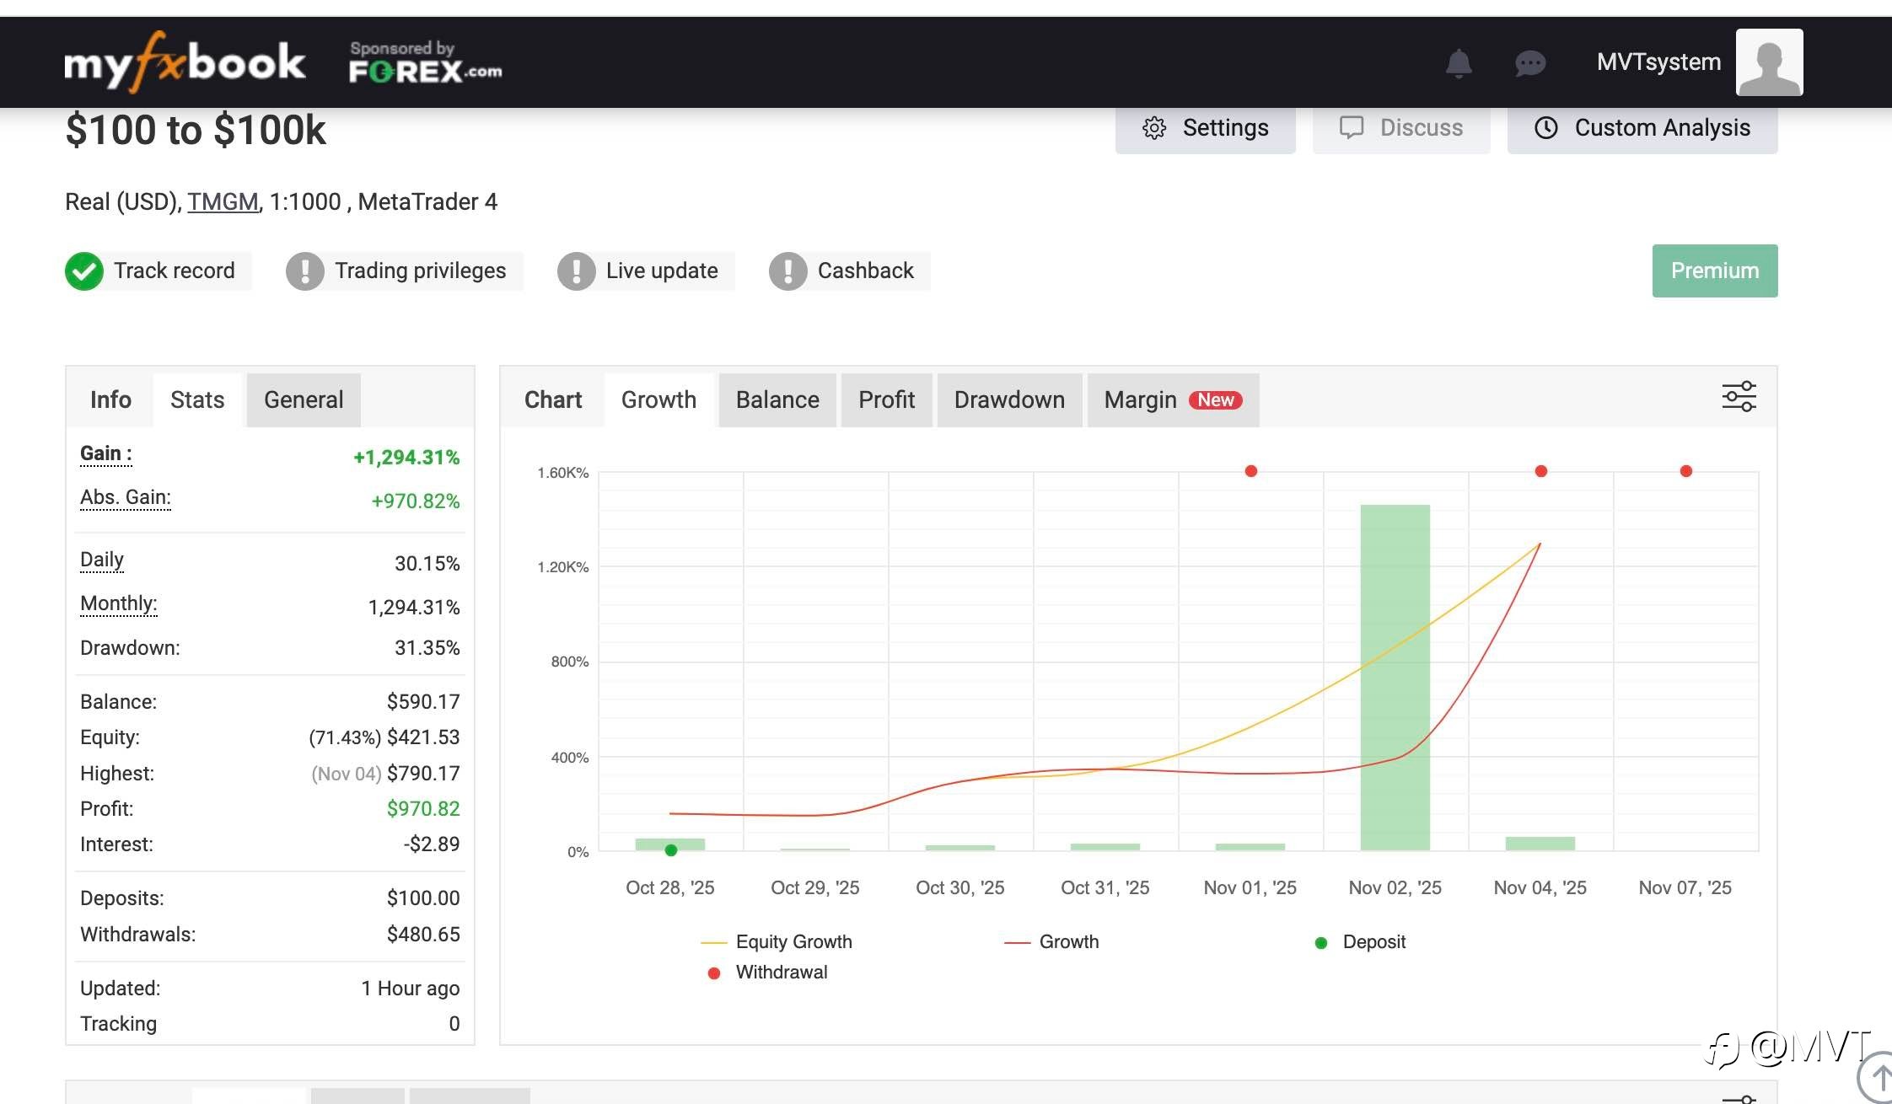Open the notifications bell icon
This screenshot has width=1892, height=1104.
pyautogui.click(x=1459, y=63)
